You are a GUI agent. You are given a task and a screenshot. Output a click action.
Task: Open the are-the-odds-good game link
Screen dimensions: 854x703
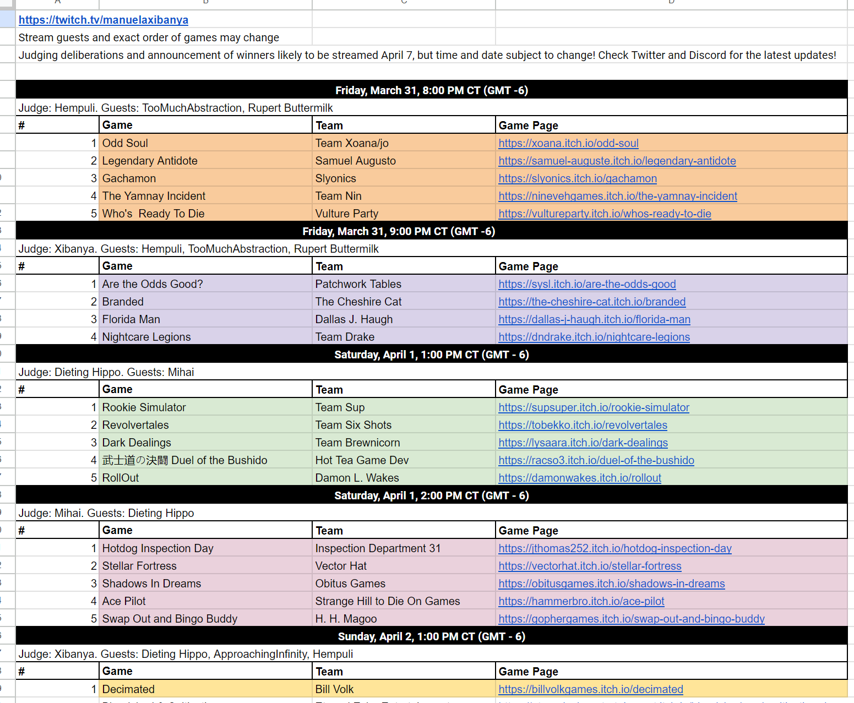coord(587,285)
